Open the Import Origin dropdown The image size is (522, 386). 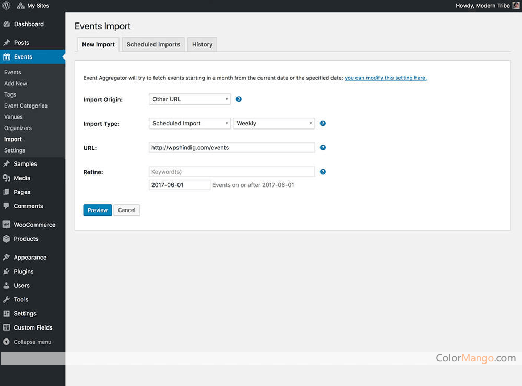(x=189, y=99)
